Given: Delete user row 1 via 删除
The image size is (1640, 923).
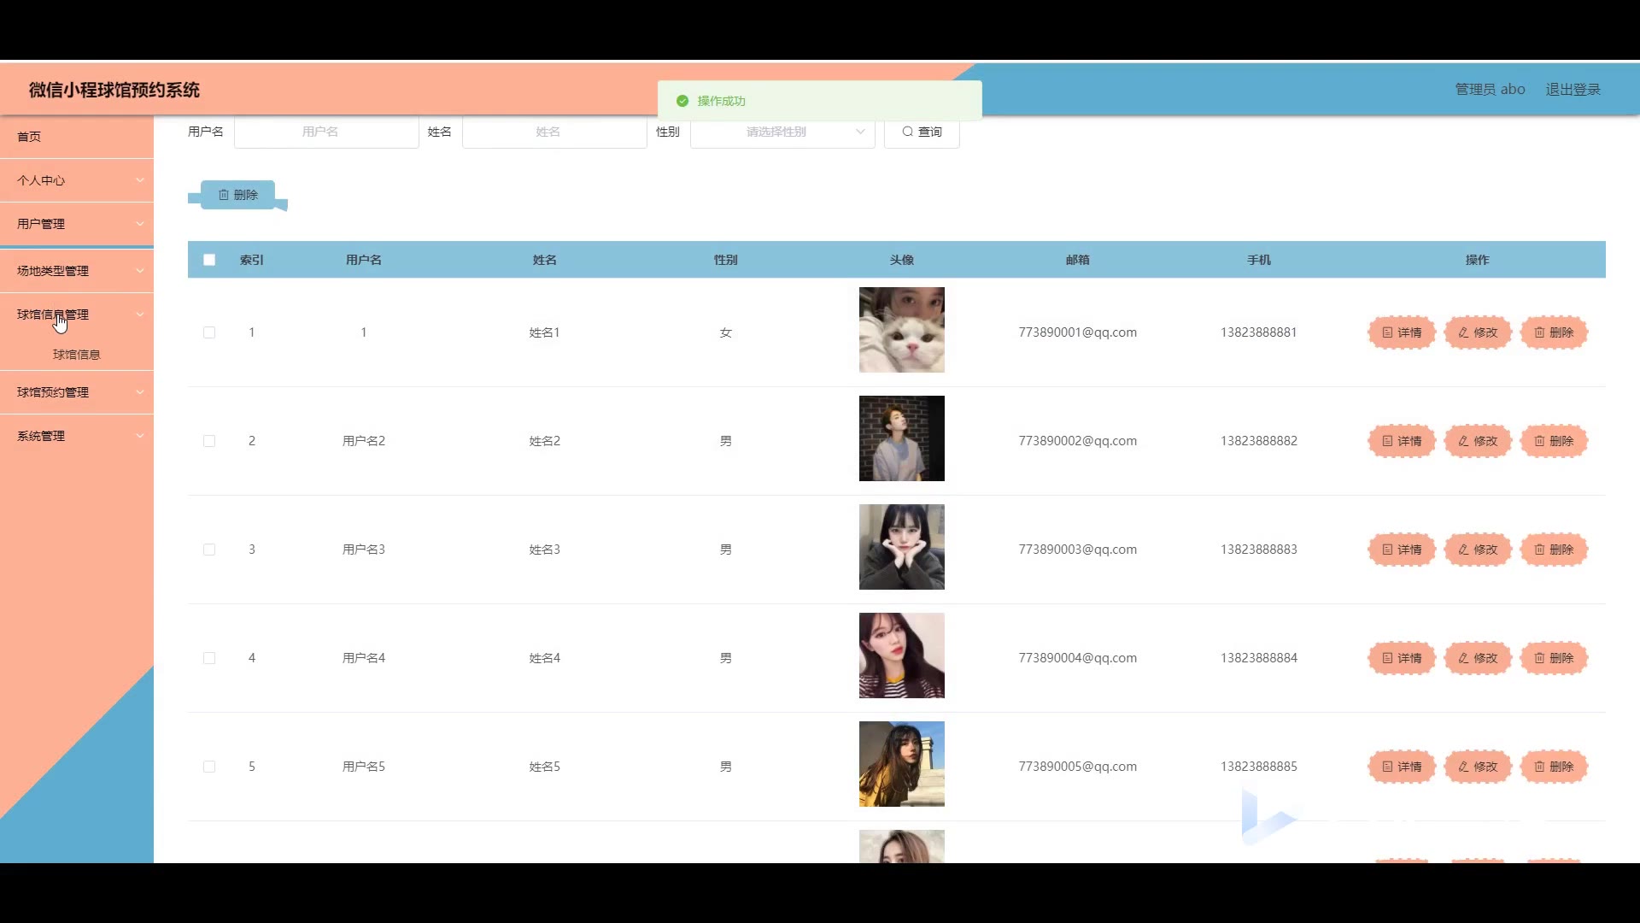Looking at the screenshot, I should tap(1553, 332).
